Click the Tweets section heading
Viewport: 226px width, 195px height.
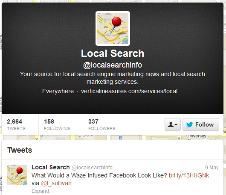(x=20, y=150)
